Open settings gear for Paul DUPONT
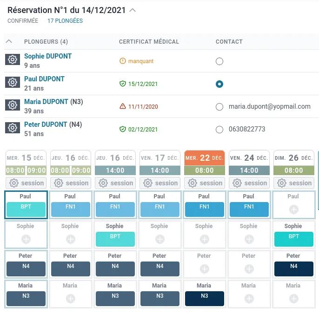The width and height of the screenshot is (319, 314). 13,83
